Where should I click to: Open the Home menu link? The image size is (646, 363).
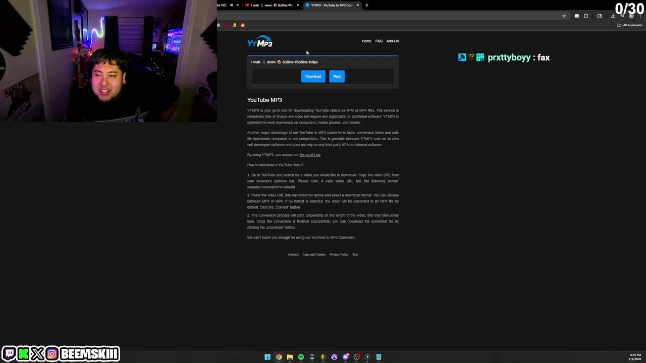tap(366, 41)
